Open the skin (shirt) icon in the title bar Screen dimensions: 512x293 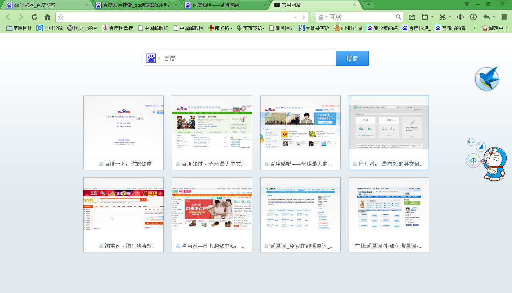[467, 4]
